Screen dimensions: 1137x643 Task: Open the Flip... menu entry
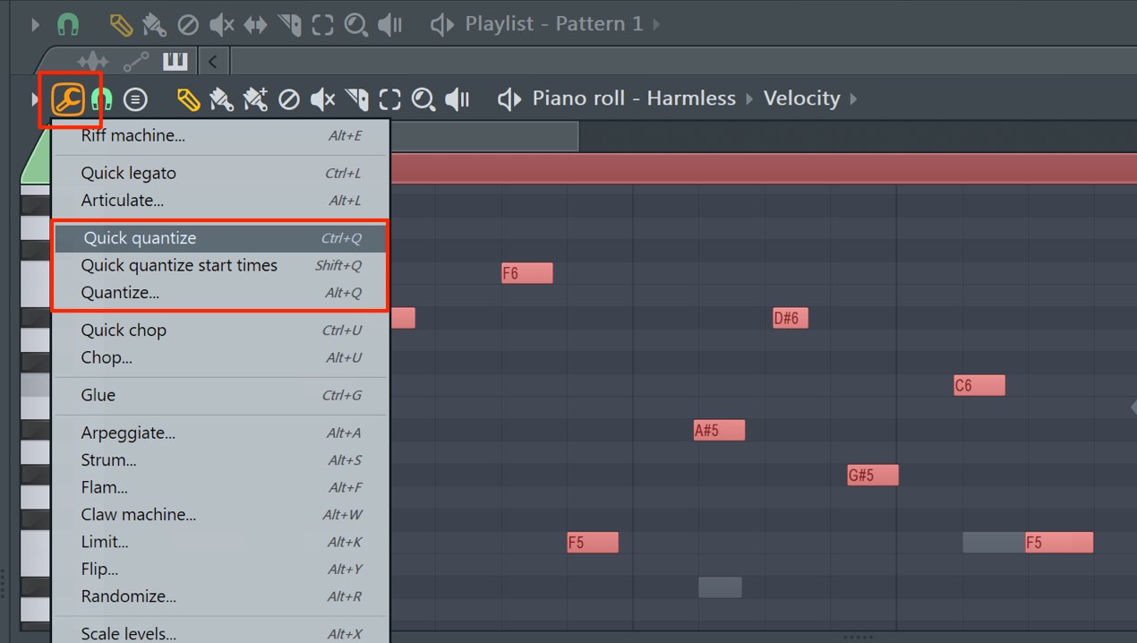pyautogui.click(x=221, y=570)
